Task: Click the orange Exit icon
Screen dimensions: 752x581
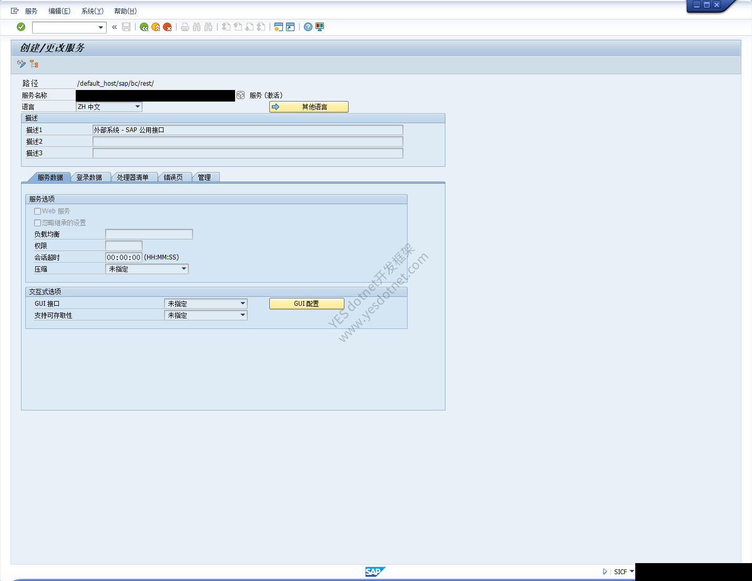Action: pyautogui.click(x=156, y=27)
